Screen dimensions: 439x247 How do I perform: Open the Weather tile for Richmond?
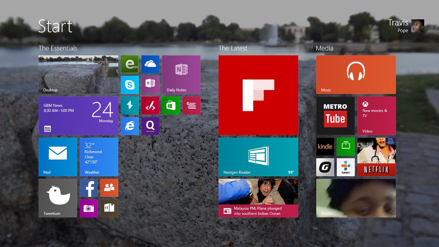(99, 157)
